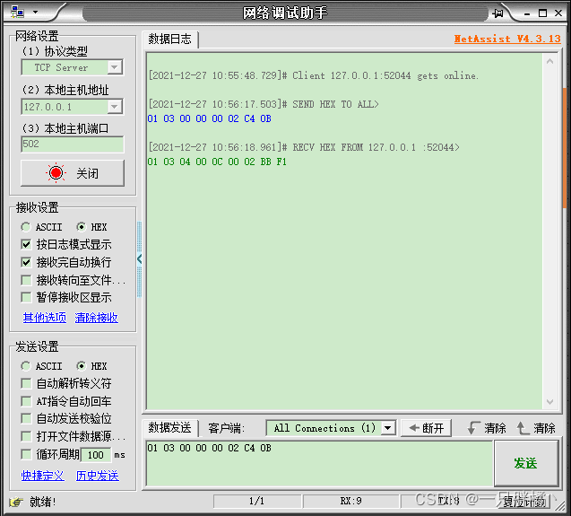Select ASCII in send settings

pos(41,366)
